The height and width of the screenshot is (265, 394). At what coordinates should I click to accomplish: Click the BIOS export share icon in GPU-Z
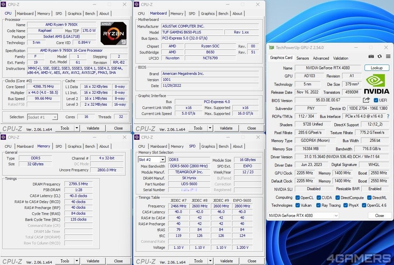pos(366,100)
